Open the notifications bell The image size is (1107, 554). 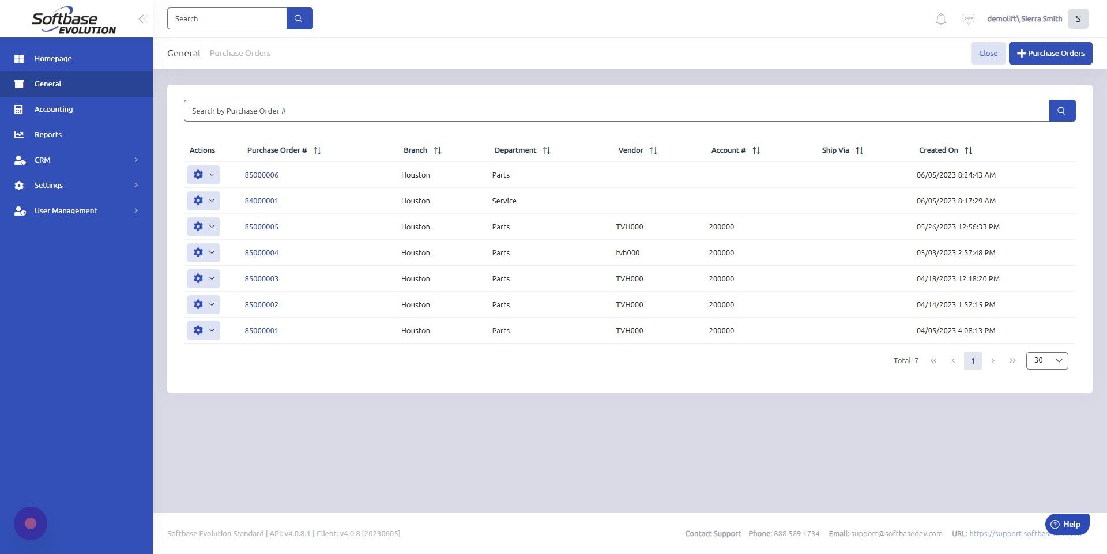click(x=940, y=19)
